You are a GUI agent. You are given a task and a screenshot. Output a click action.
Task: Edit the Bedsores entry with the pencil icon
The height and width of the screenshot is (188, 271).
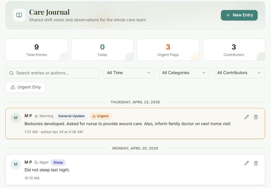pyautogui.click(x=247, y=117)
